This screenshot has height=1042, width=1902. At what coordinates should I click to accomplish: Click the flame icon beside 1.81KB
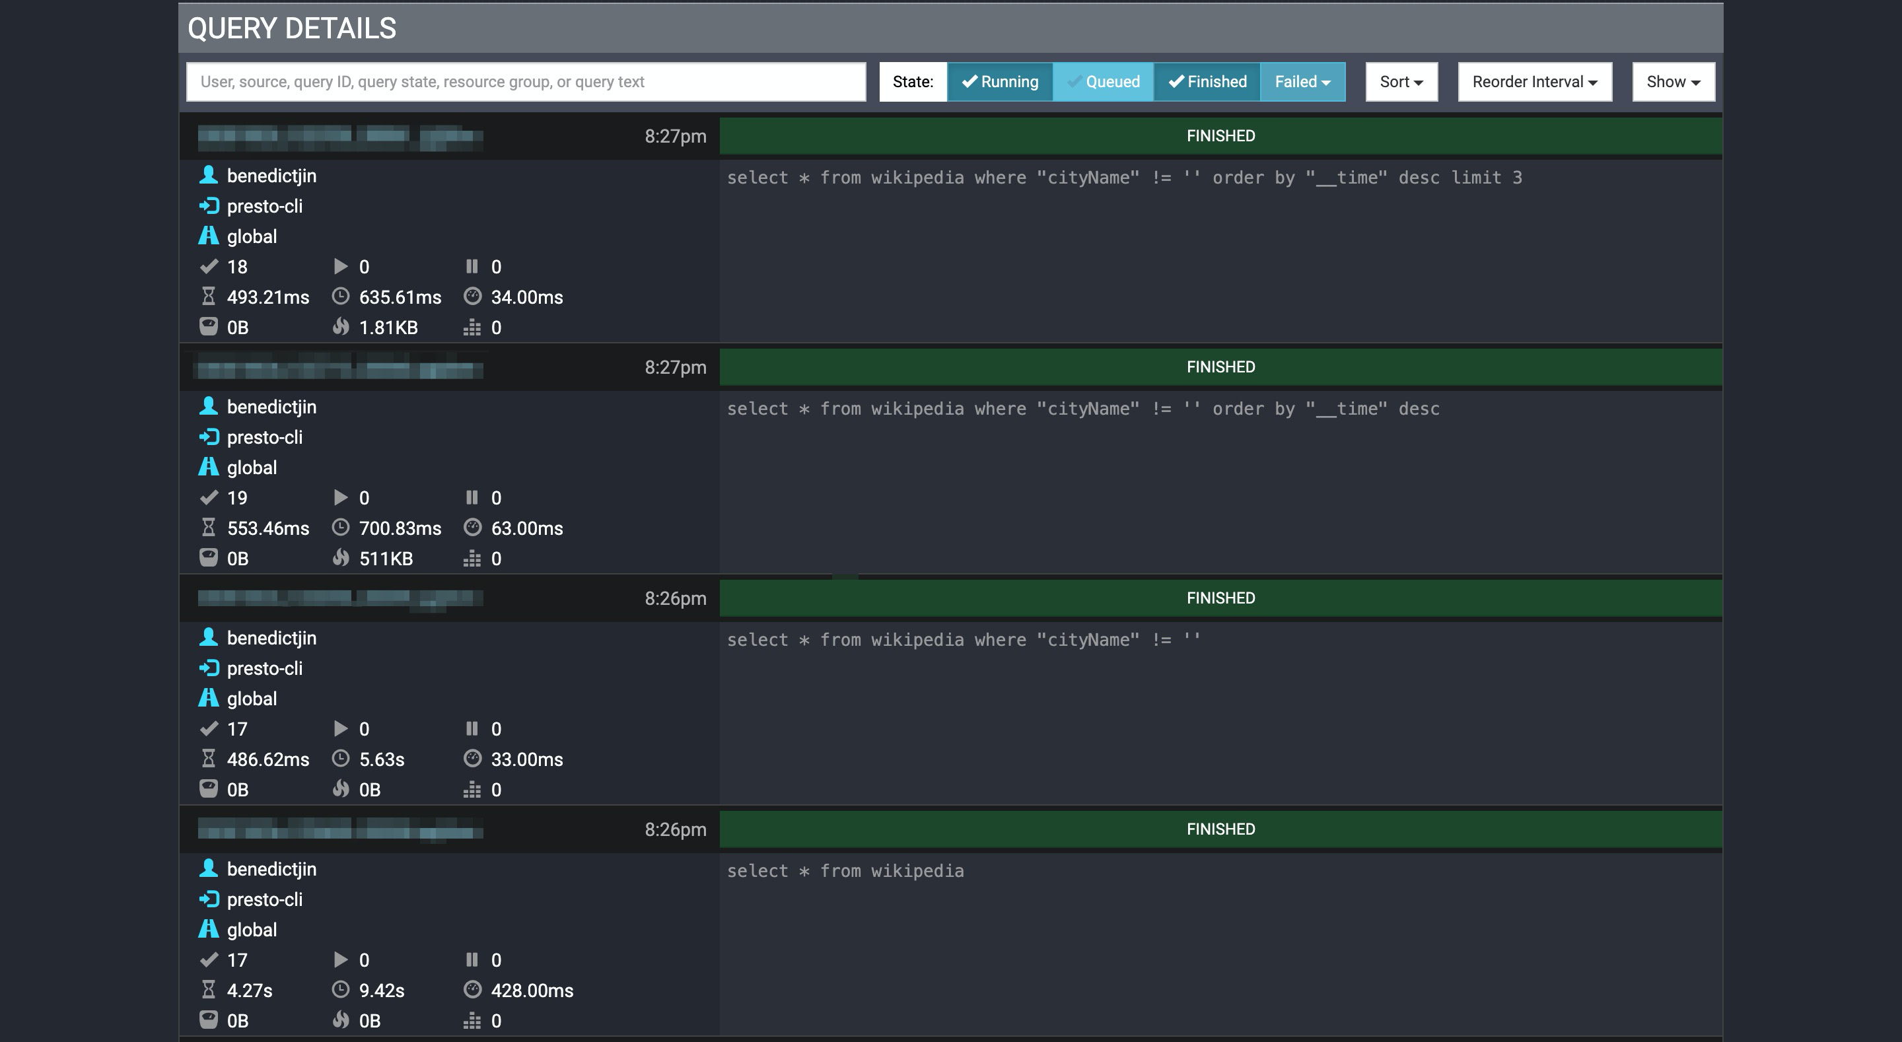point(341,327)
